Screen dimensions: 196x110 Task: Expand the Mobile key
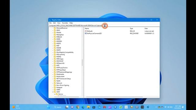(x=53, y=33)
